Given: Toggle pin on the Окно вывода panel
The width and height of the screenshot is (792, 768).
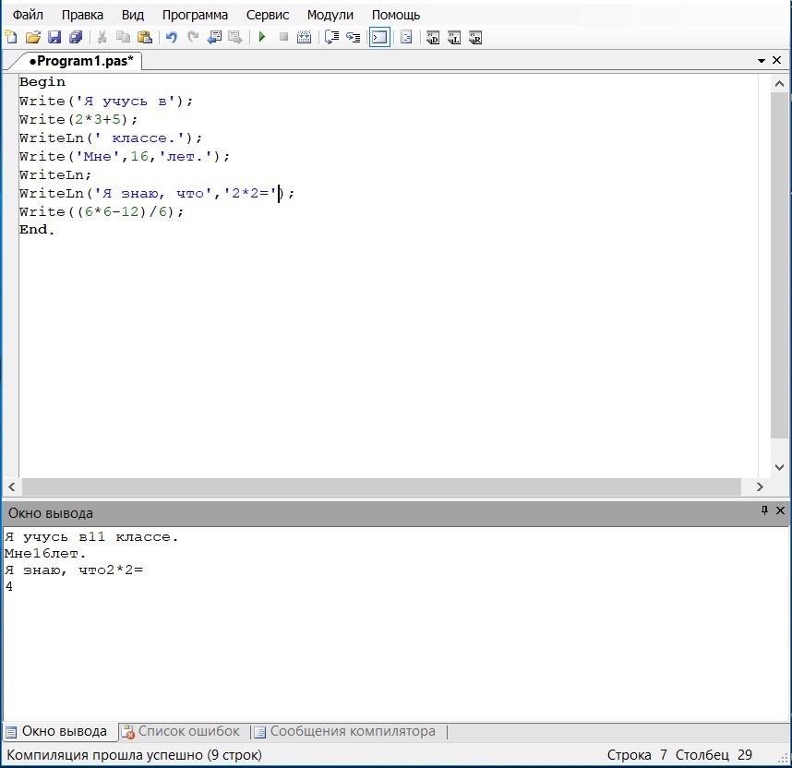Looking at the screenshot, I should (x=764, y=511).
